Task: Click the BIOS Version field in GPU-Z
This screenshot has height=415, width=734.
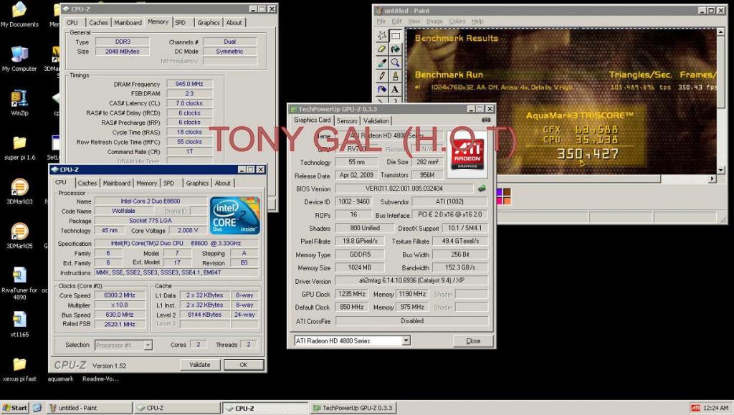Action: click(x=404, y=189)
